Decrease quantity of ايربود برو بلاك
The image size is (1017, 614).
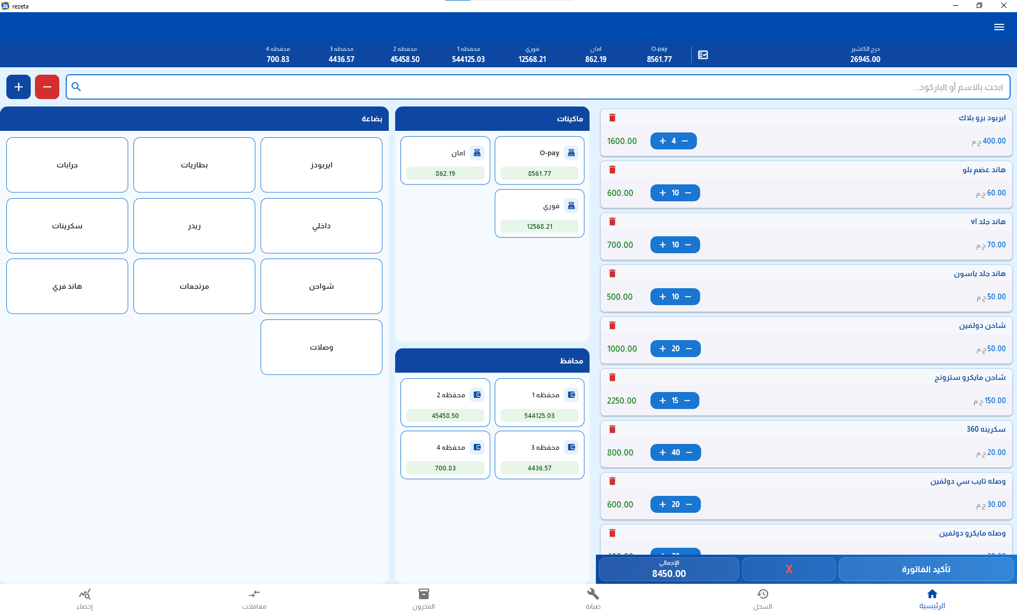coord(685,141)
